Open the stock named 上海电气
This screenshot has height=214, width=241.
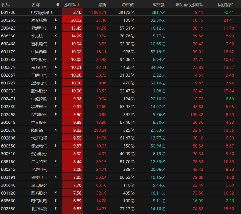click(39, 83)
